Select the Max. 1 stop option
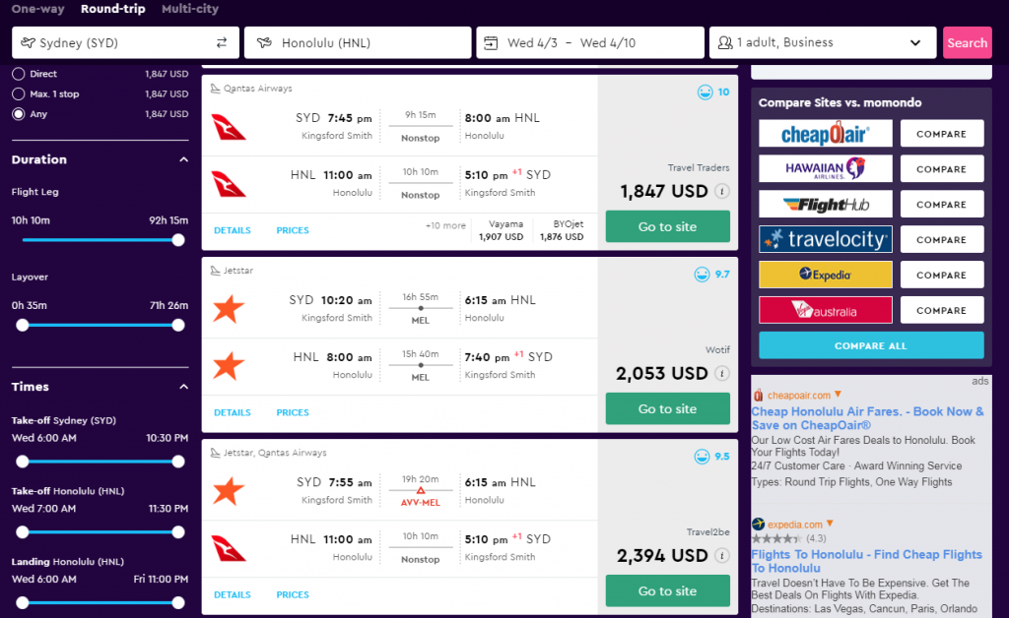Screen dimensions: 1009x618 (x=19, y=93)
